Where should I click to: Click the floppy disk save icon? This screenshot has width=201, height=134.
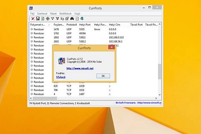tap(38, 18)
